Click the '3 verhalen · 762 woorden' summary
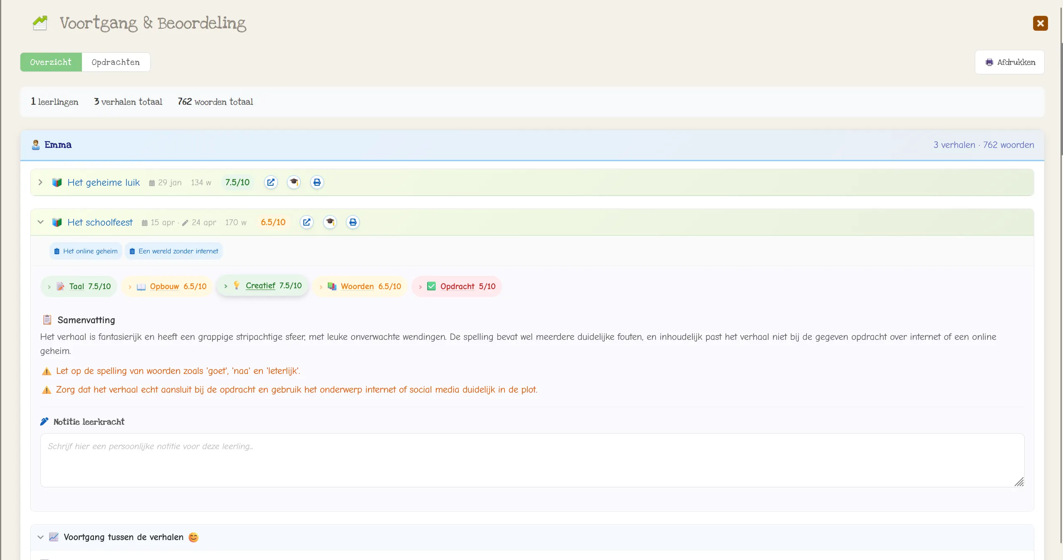The width and height of the screenshot is (1063, 560). click(x=984, y=145)
